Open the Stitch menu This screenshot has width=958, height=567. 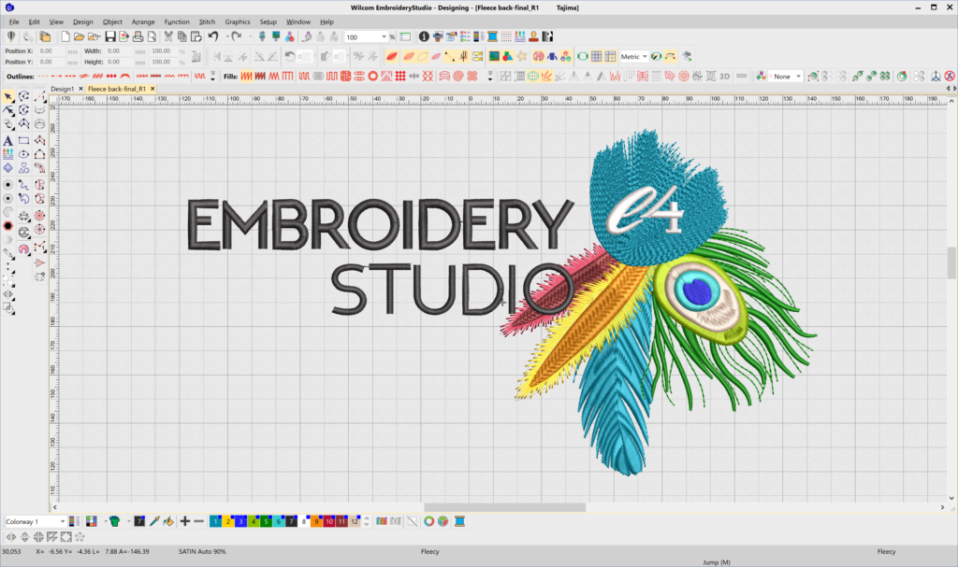(x=207, y=21)
